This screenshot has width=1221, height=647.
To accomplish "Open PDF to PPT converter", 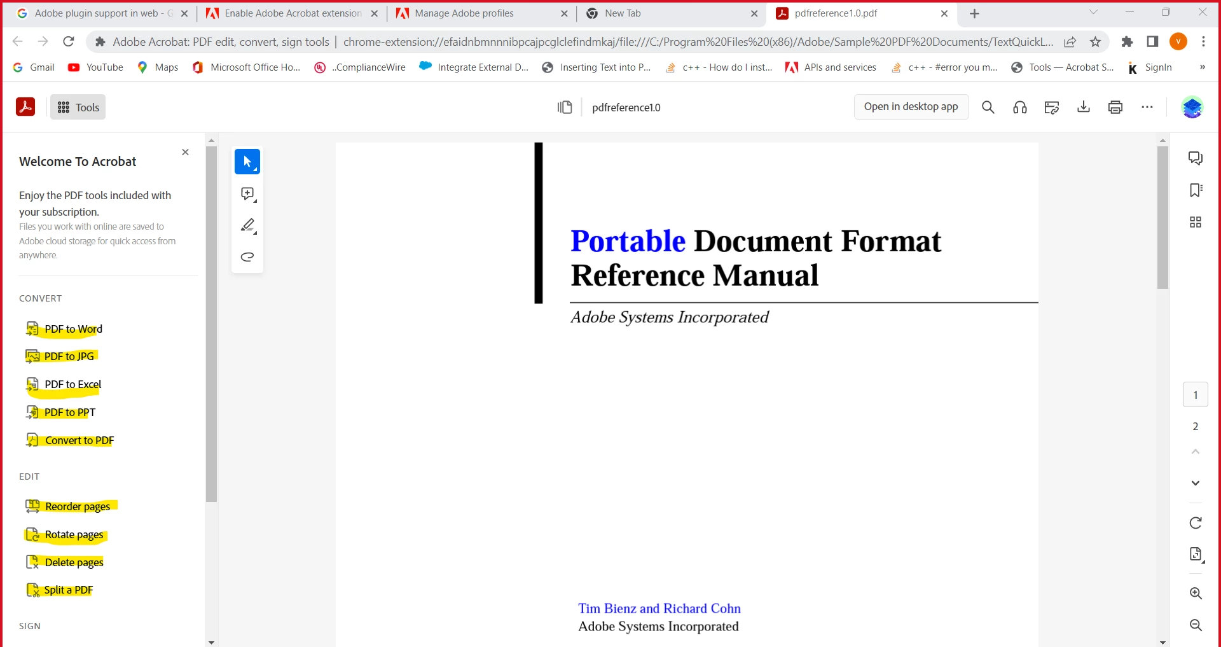I will (60, 412).
